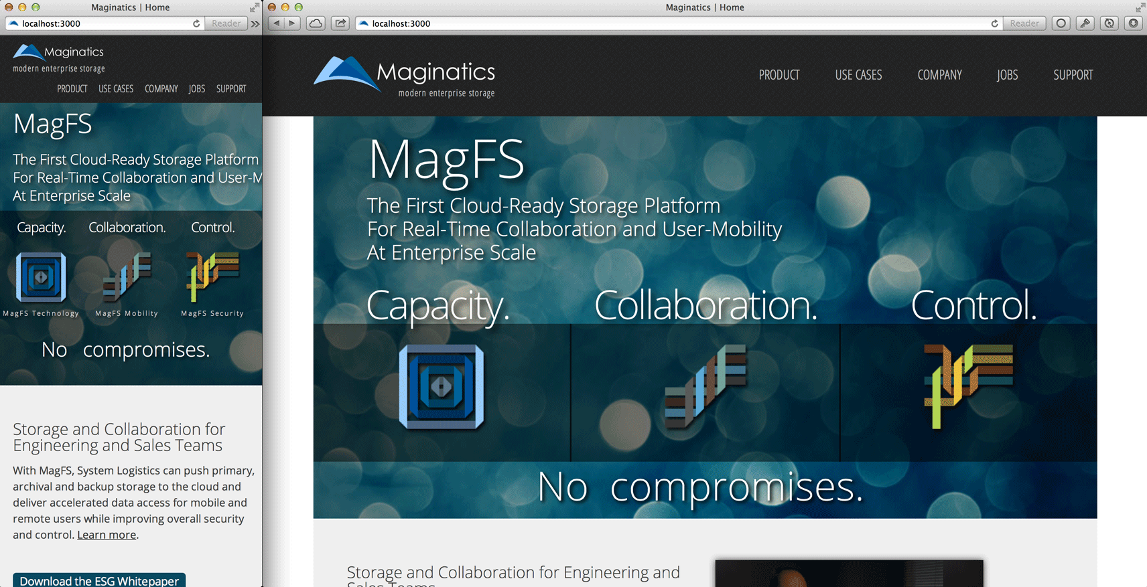Open COMPANY menu in left window

[161, 88]
